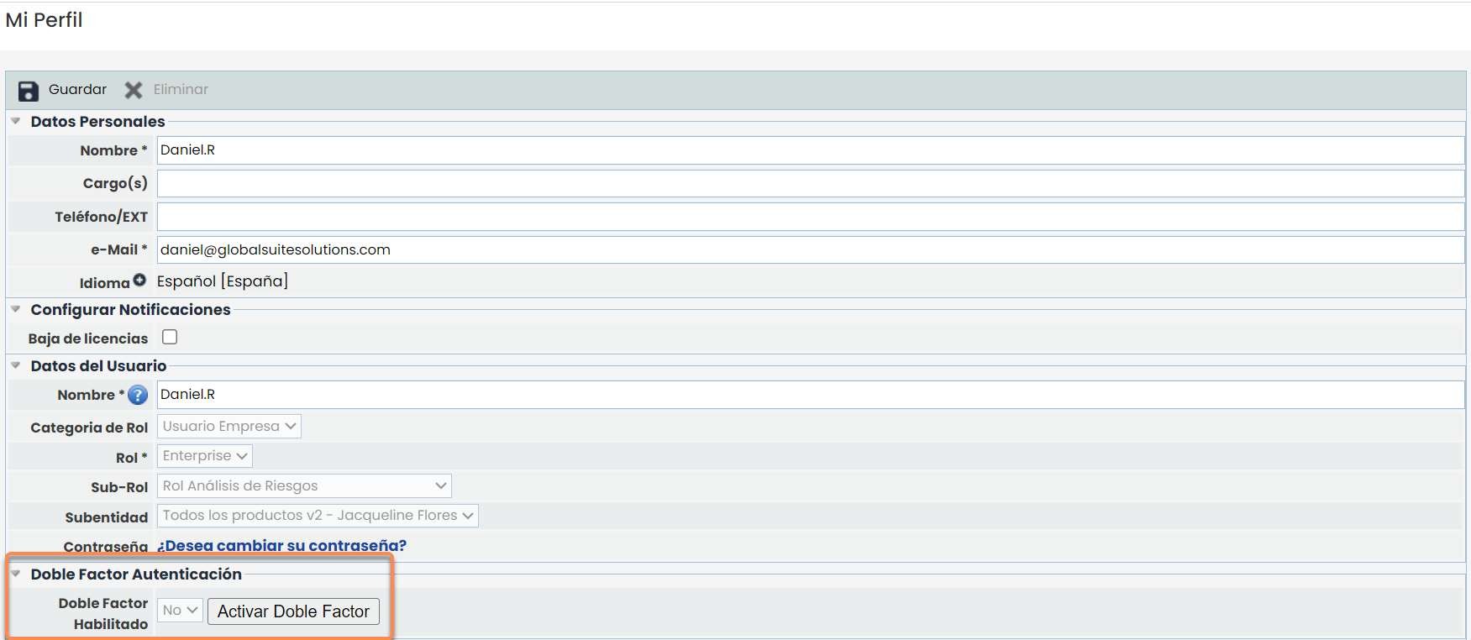
Task: Collapse the Doble Factor Autenticación section
Action: click(x=16, y=574)
